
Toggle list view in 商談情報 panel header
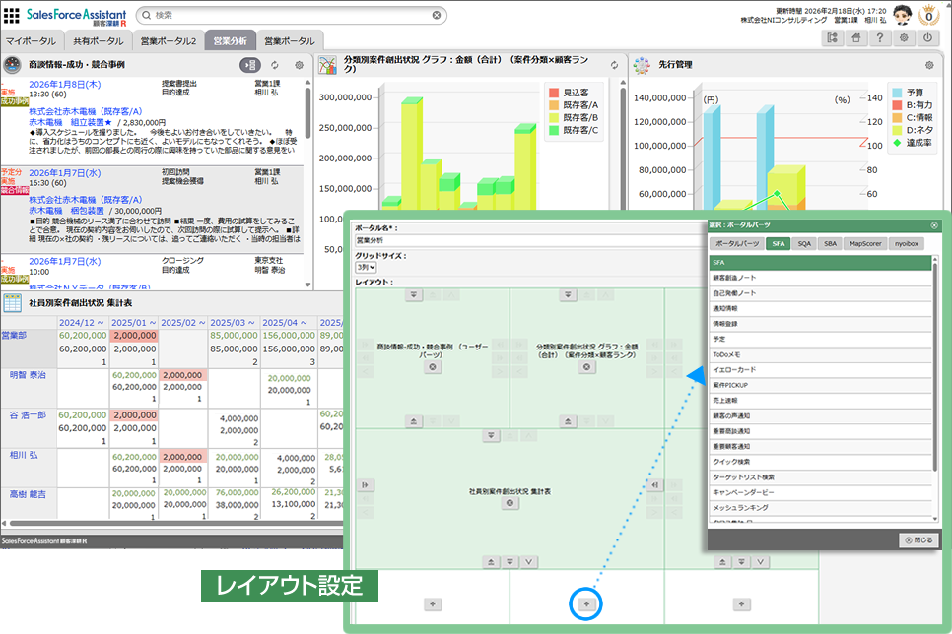pyautogui.click(x=249, y=65)
